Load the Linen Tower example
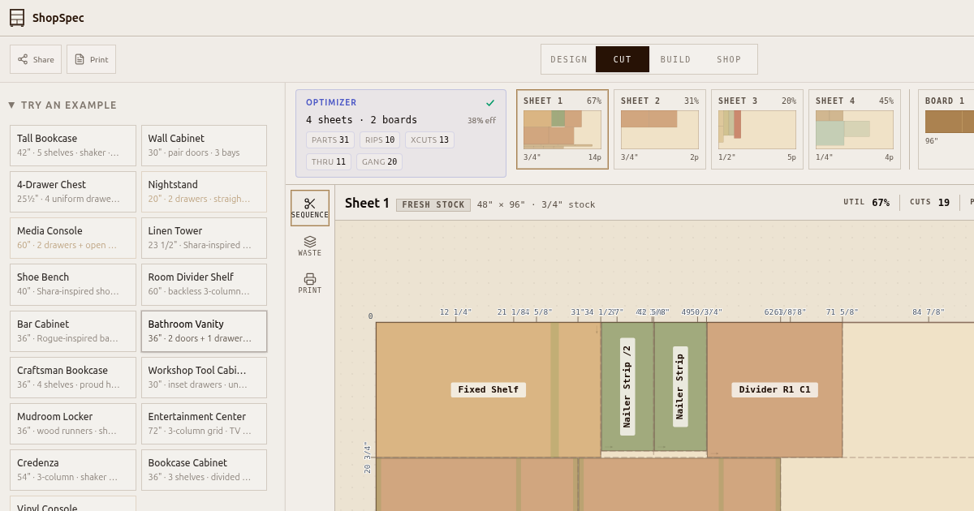The width and height of the screenshot is (974, 511). (204, 238)
